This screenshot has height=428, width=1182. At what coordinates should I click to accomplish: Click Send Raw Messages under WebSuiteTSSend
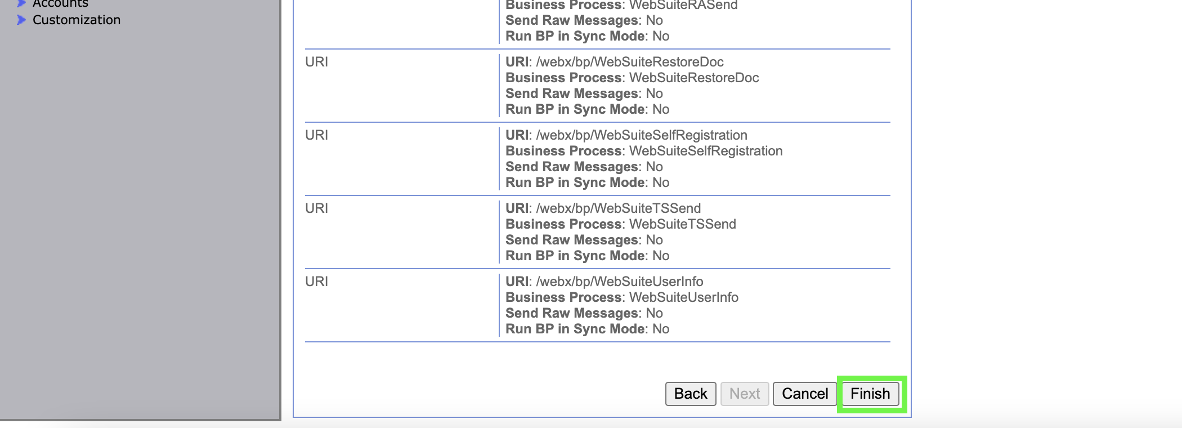coord(584,240)
